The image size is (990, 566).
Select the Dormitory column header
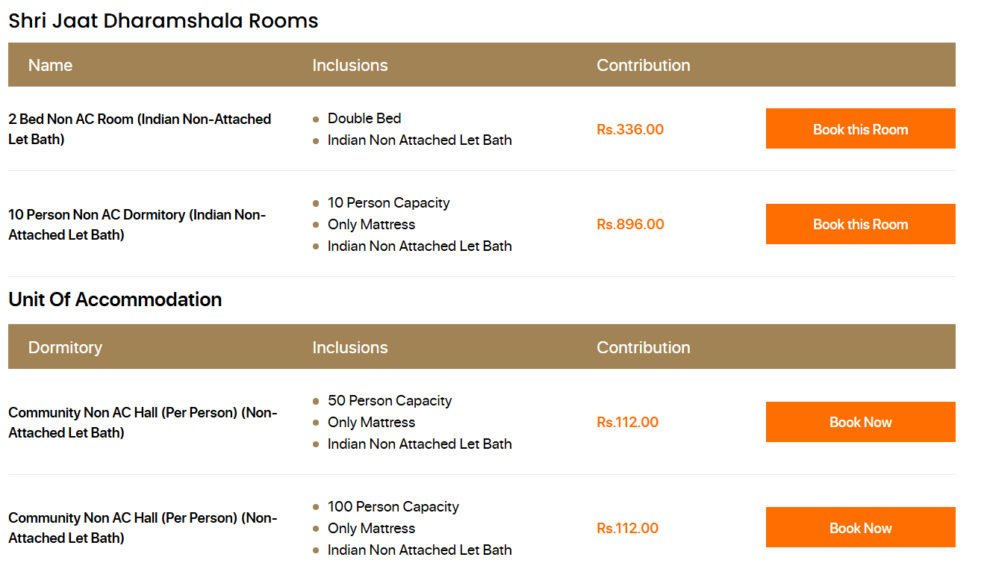(x=65, y=348)
